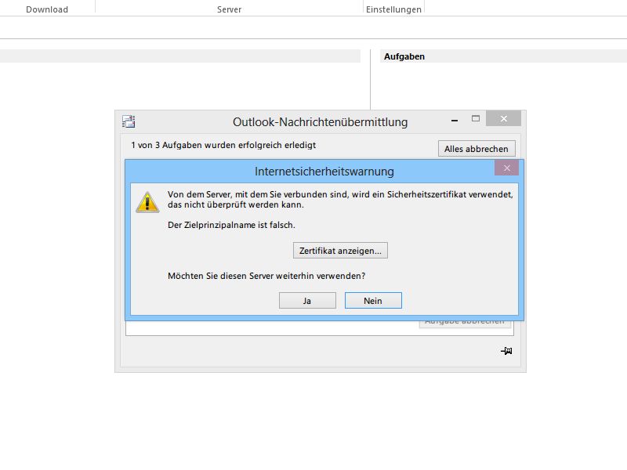This screenshot has height=470, width=627.
Task: Click the pin icon in the transfer window
Action: tap(506, 351)
